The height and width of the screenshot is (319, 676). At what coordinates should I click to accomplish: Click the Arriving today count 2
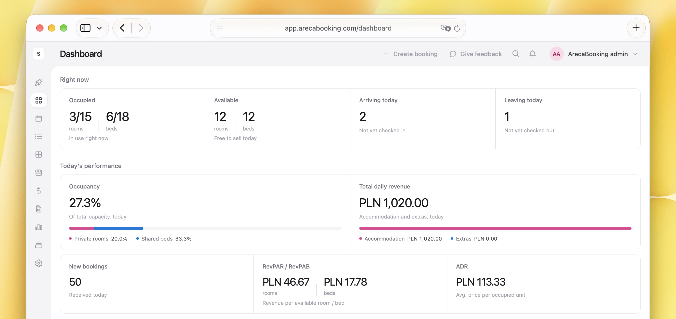click(363, 117)
